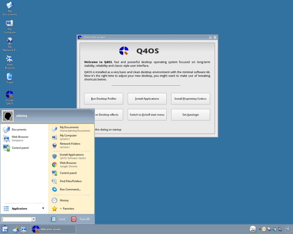This screenshot has height=234, width=293.
Task: Select the Welcome screen taskbar entry
Action: (x=53, y=229)
